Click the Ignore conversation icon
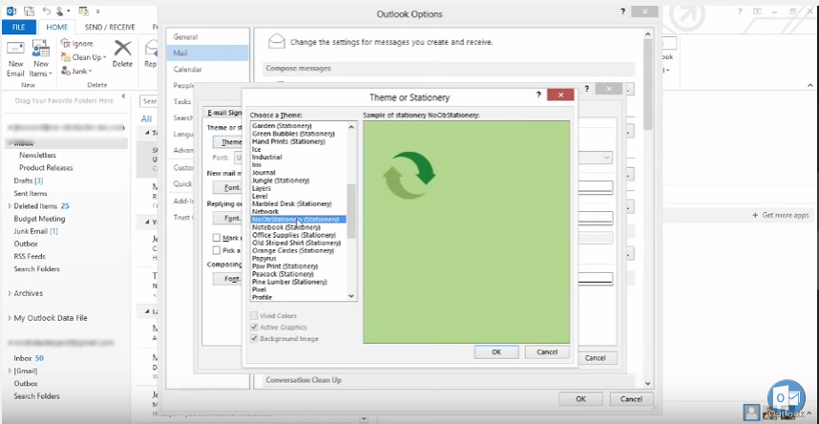This screenshot has height=424, width=819. coord(65,44)
